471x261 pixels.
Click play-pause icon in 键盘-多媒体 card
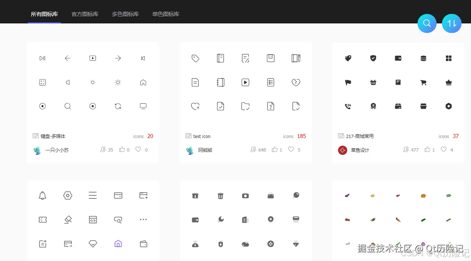pos(42,58)
